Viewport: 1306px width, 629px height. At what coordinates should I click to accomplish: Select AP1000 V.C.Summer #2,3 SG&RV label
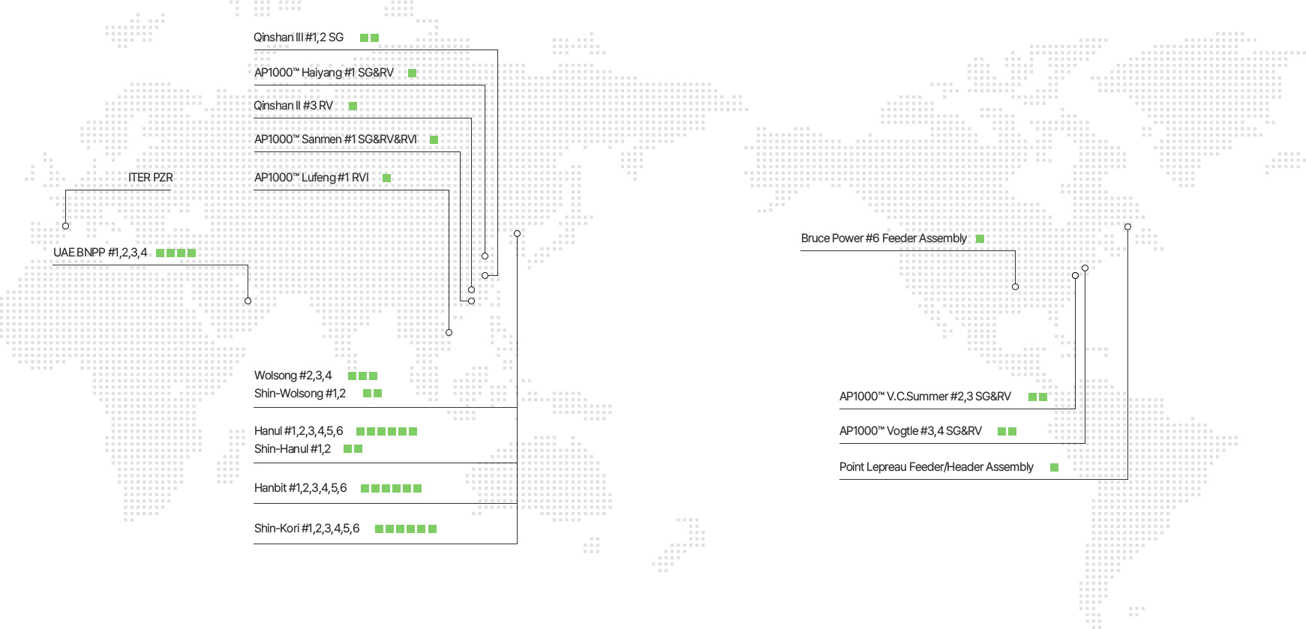(x=925, y=397)
